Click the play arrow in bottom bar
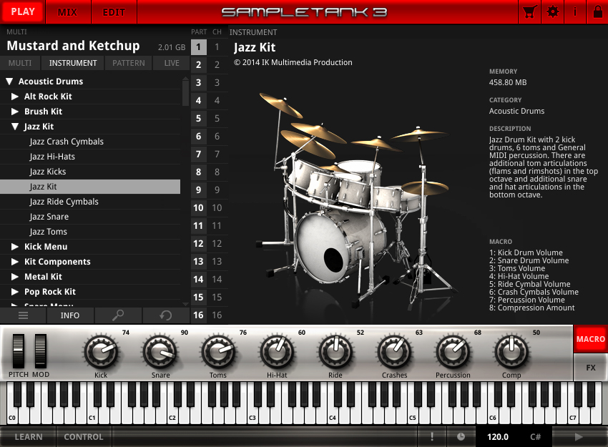 [579, 436]
